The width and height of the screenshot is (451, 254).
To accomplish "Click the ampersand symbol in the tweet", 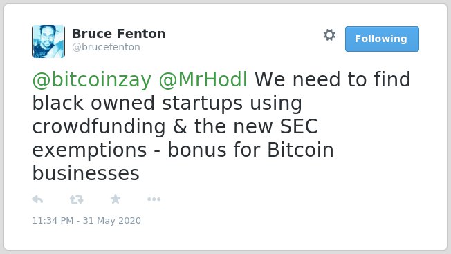I will [180, 126].
